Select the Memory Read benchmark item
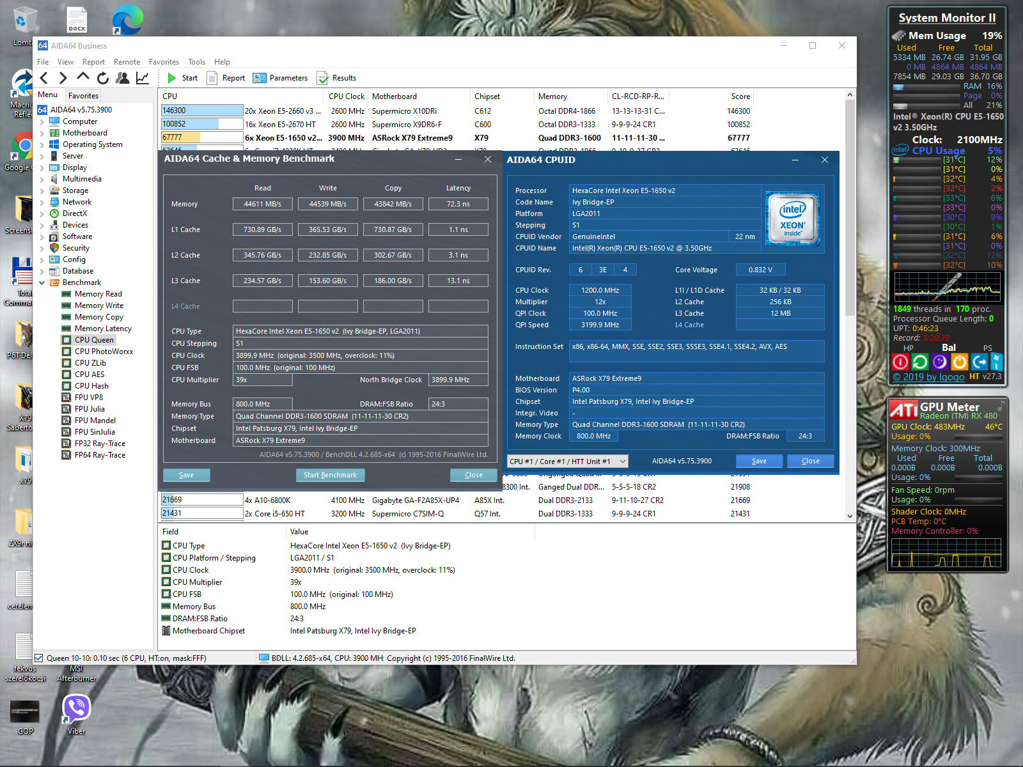Viewport: 1023px width, 767px height. [98, 294]
